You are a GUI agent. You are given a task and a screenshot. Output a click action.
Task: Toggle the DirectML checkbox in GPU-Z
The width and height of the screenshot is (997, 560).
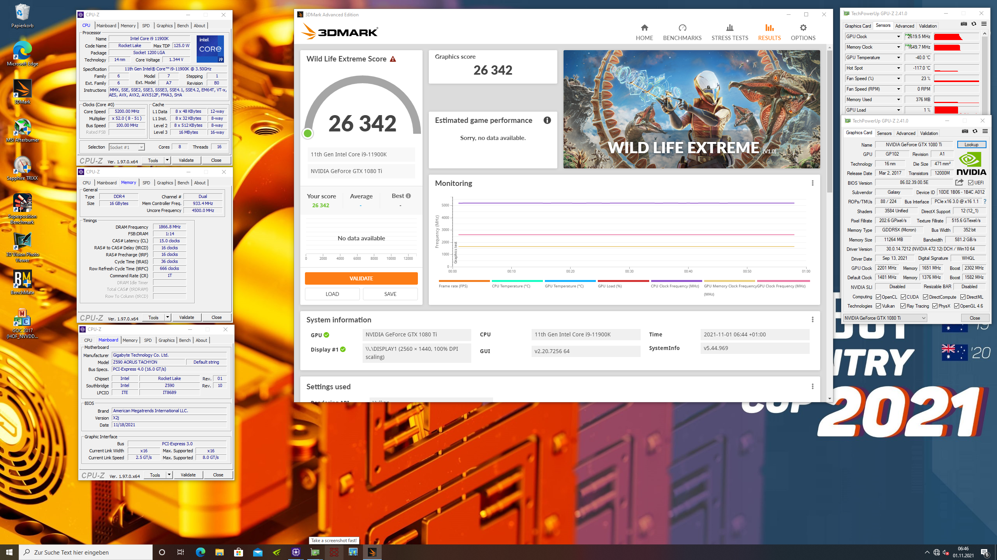click(963, 297)
